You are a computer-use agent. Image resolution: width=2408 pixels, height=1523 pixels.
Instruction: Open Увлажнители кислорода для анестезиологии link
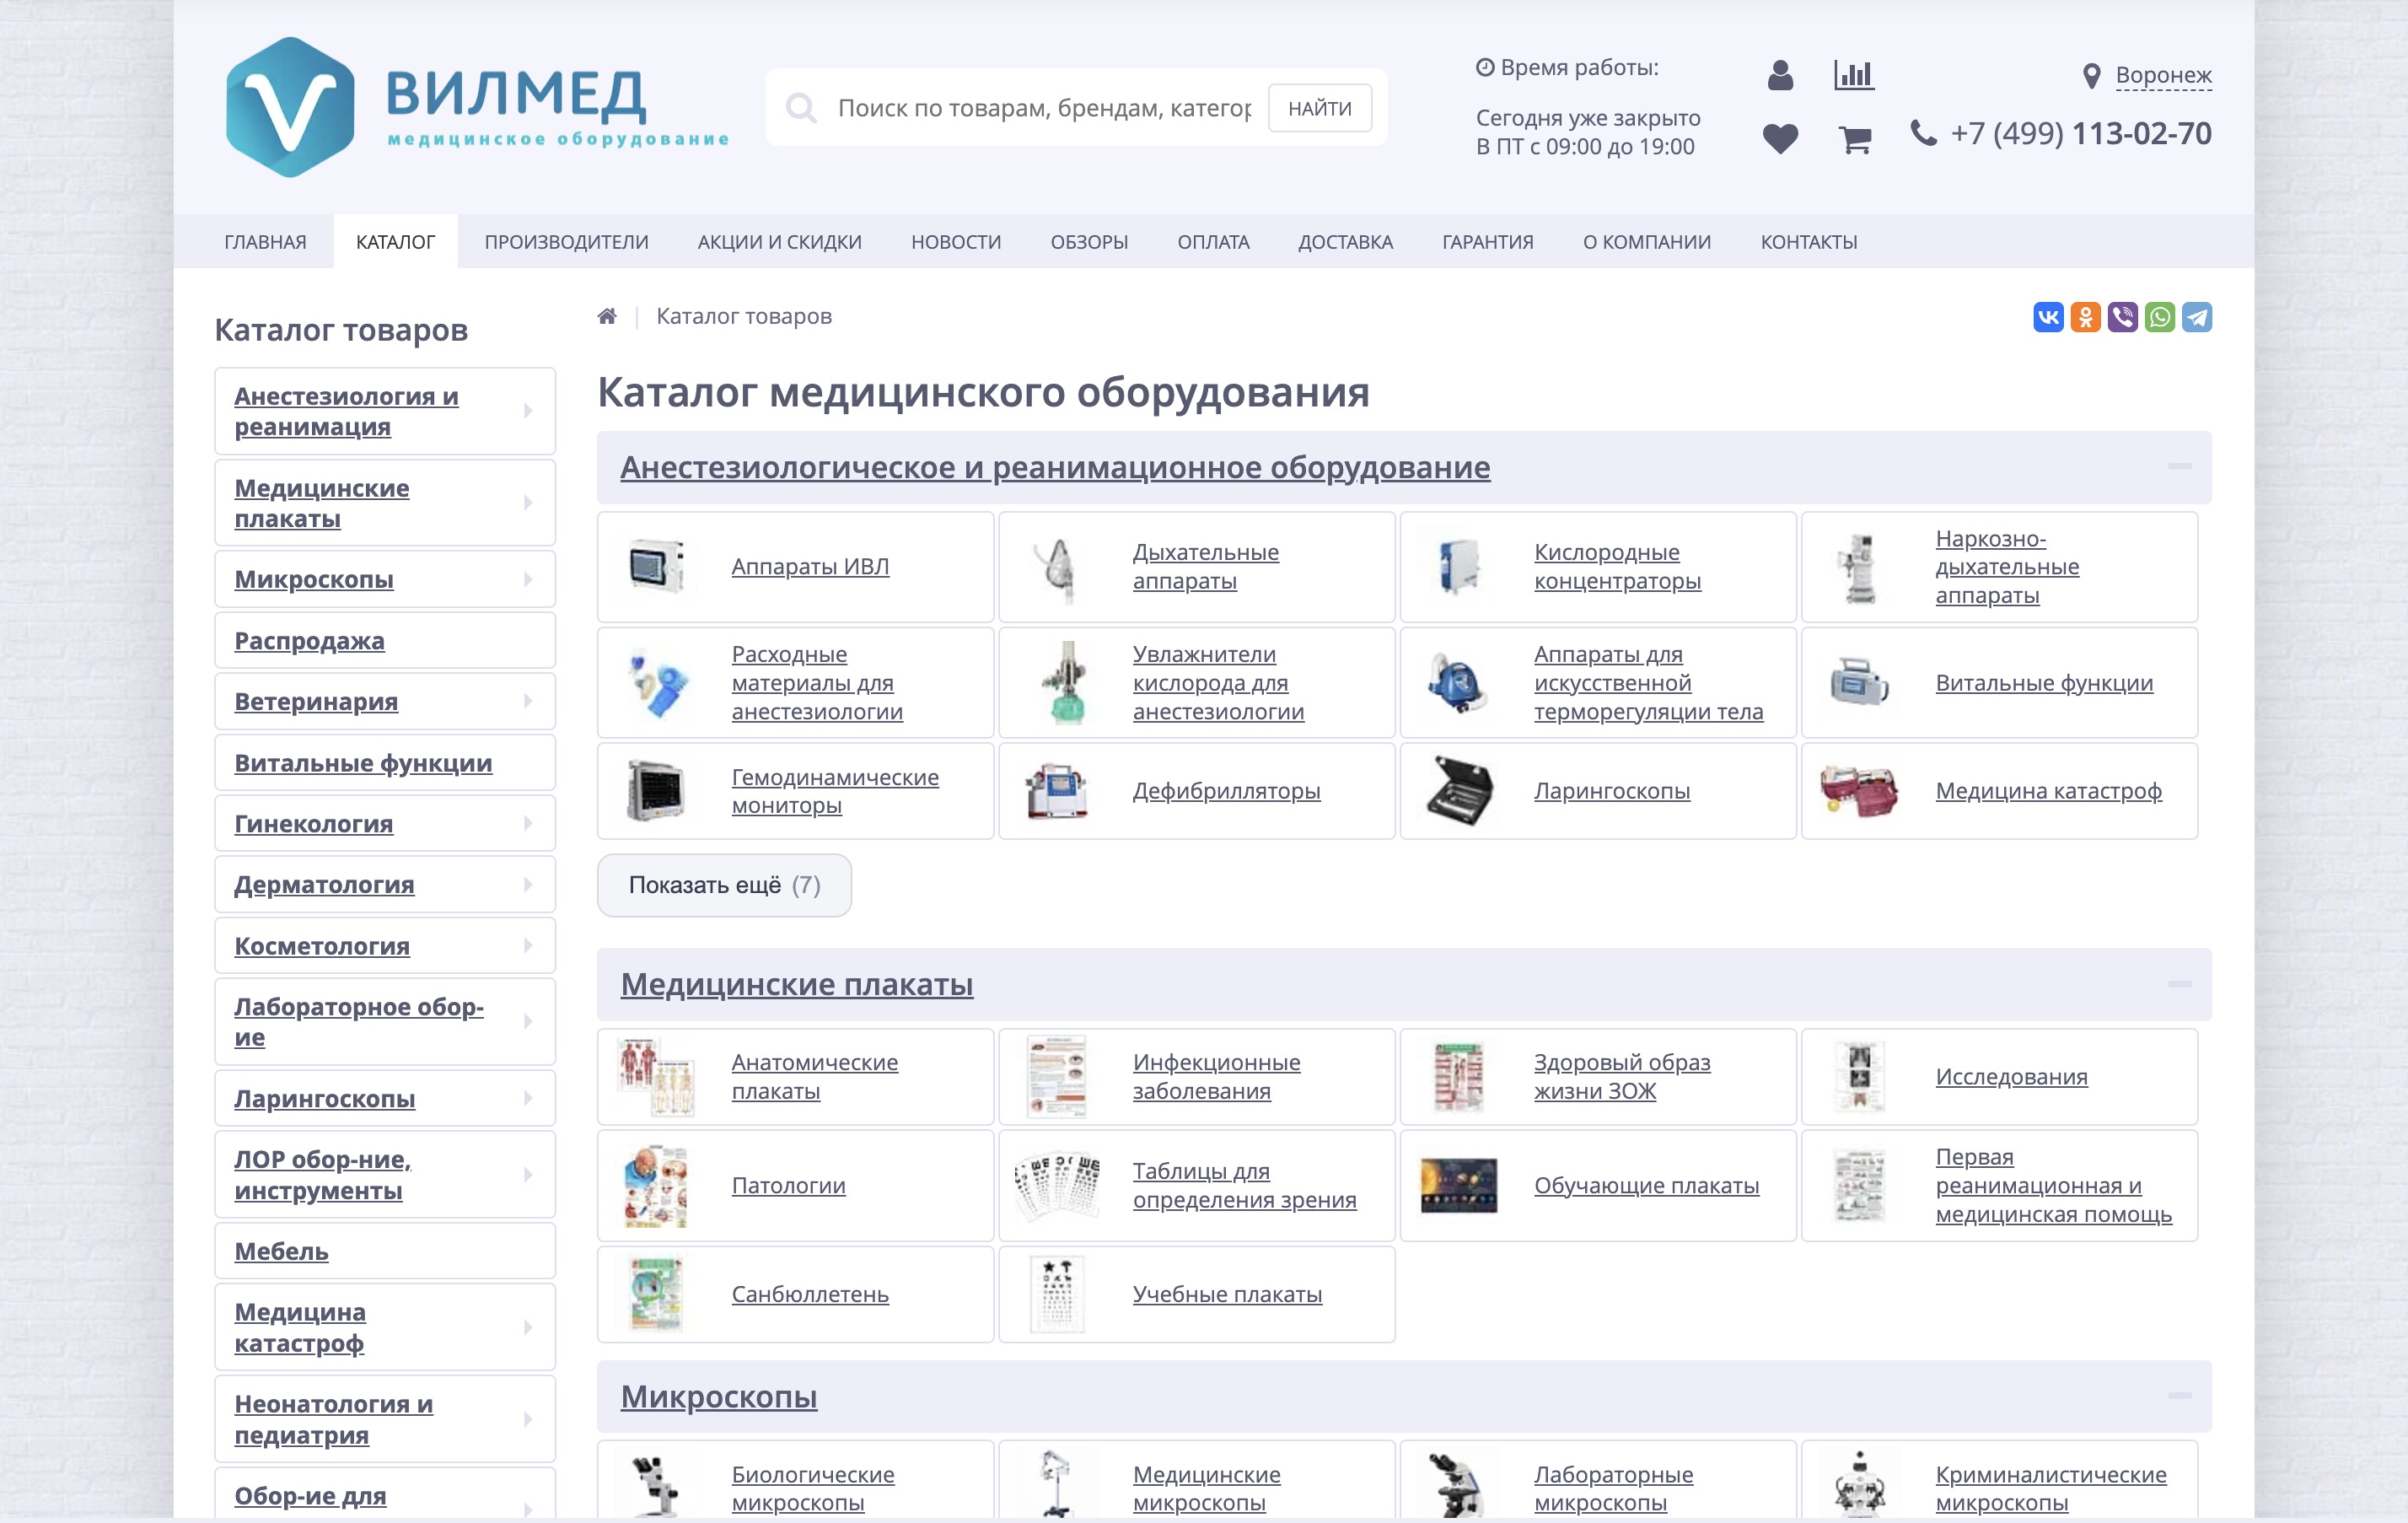point(1218,683)
